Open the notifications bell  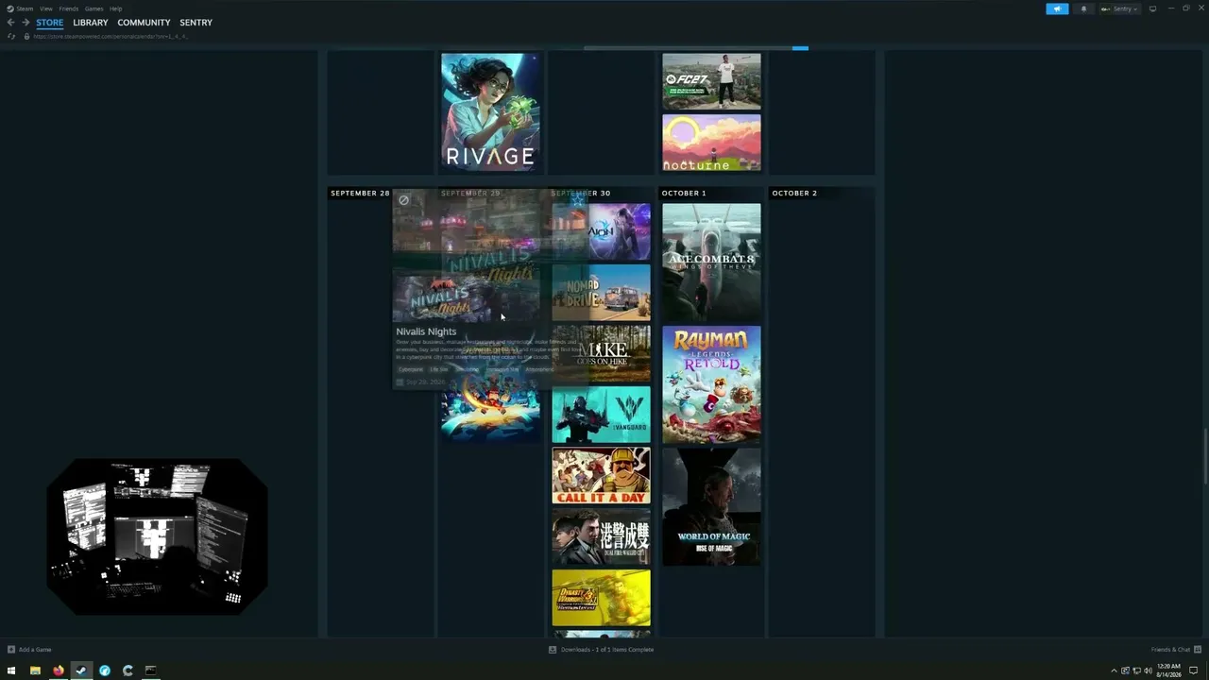tap(1083, 8)
